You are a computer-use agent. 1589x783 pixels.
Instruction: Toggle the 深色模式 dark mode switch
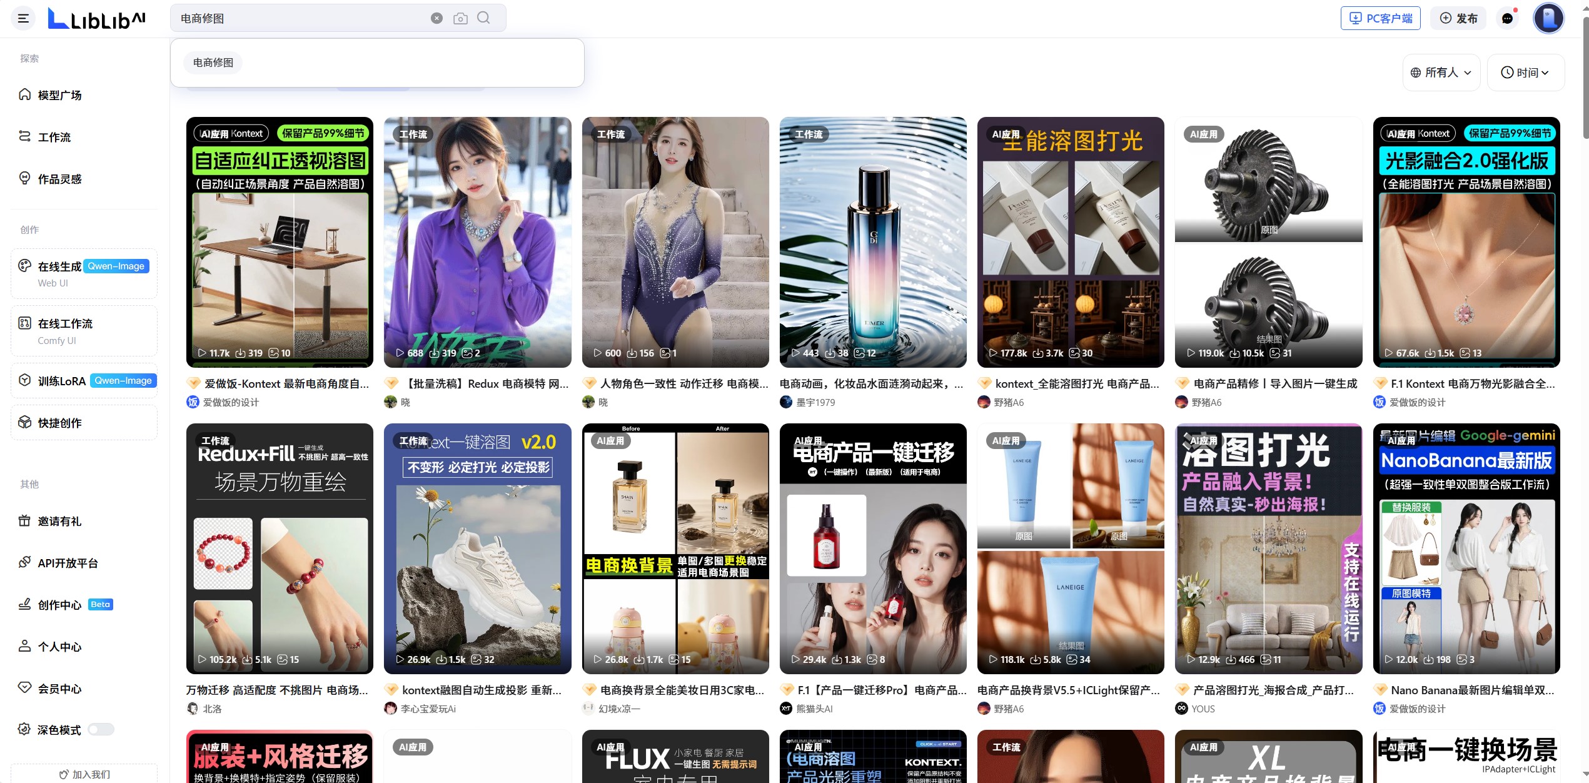coord(101,729)
